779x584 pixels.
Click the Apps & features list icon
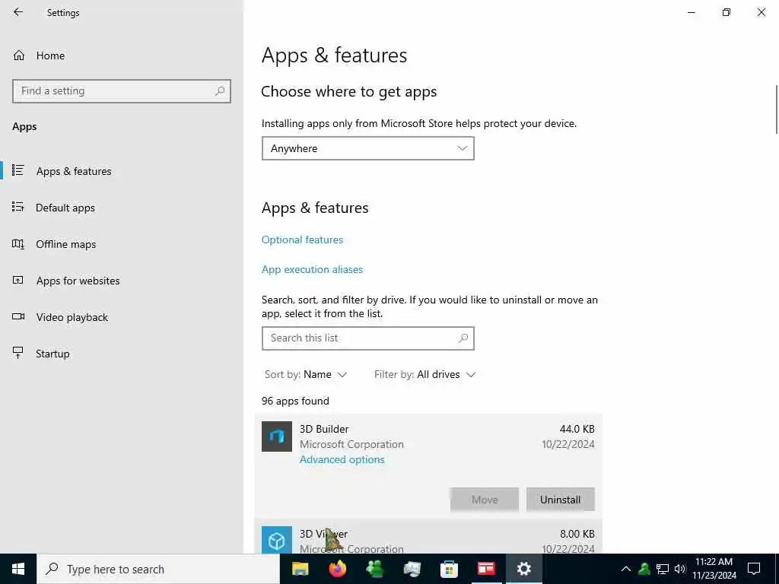(x=18, y=170)
